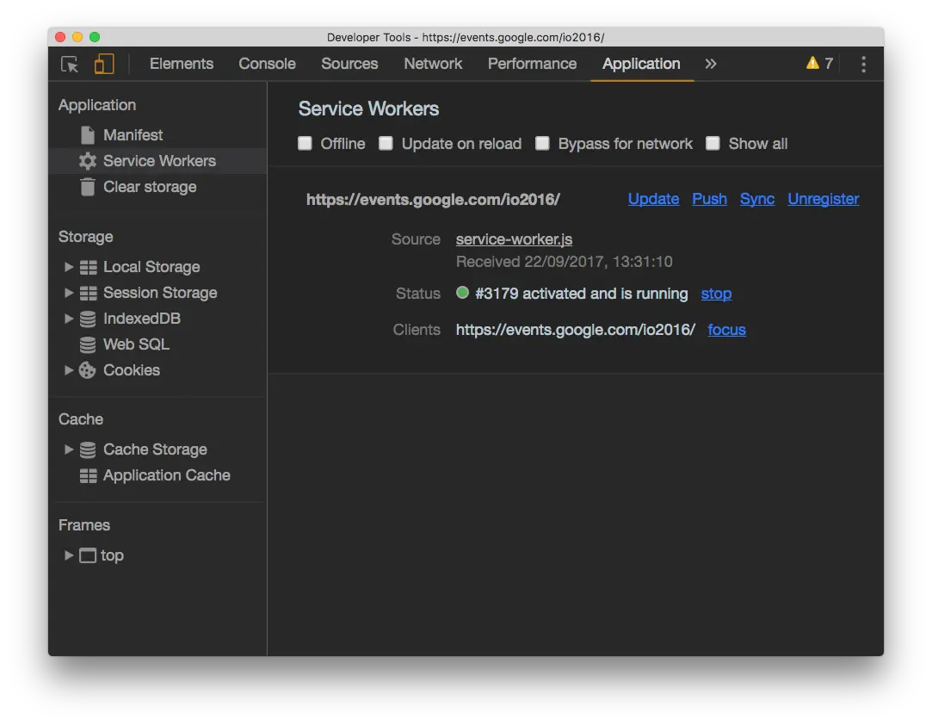Click the Sync link
This screenshot has height=725, width=932.
pyautogui.click(x=756, y=199)
